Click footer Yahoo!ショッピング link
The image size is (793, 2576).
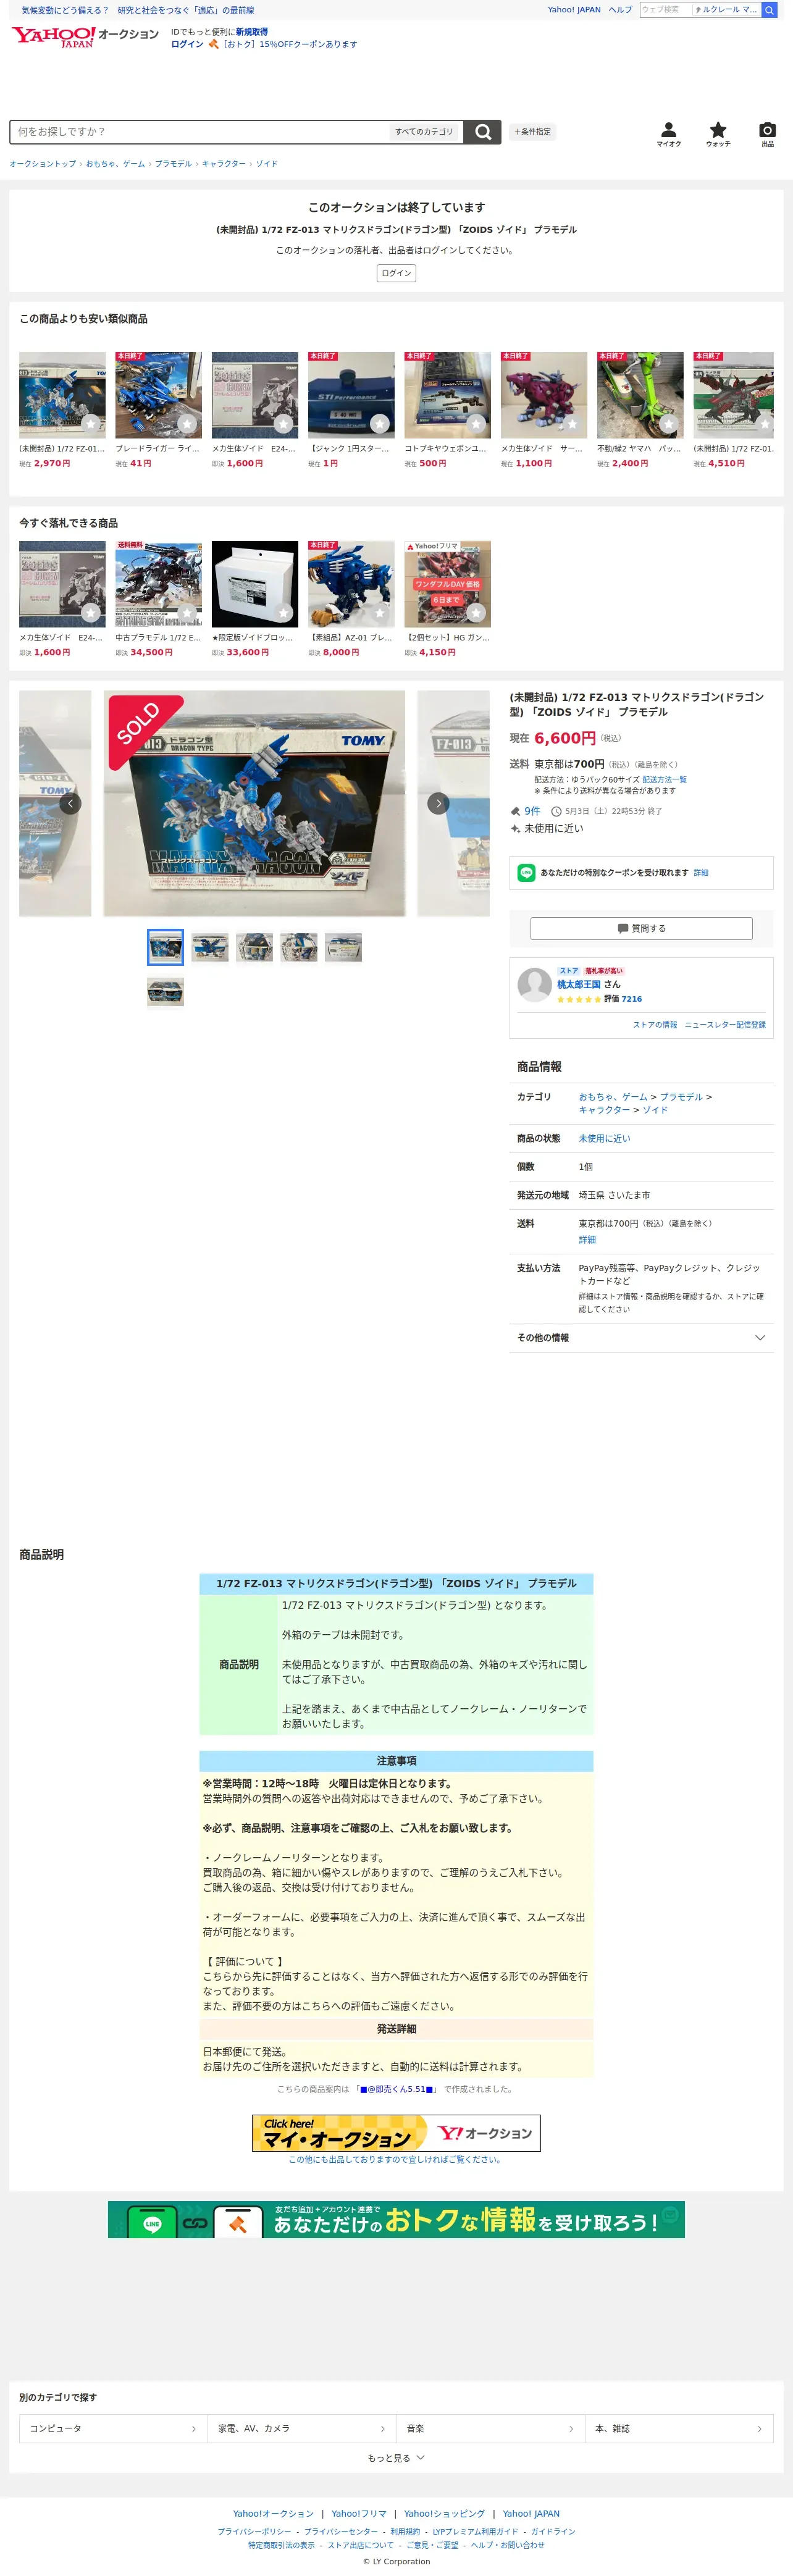click(444, 2513)
